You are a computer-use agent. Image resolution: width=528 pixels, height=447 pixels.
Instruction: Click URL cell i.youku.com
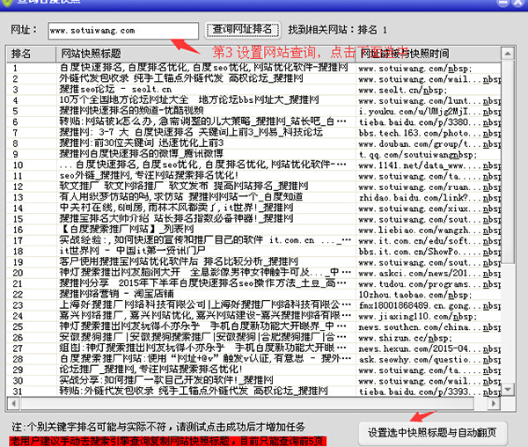pos(429,112)
